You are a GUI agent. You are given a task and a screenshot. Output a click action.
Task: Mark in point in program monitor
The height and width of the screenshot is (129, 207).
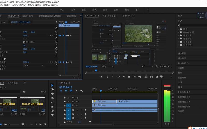coord(107,77)
